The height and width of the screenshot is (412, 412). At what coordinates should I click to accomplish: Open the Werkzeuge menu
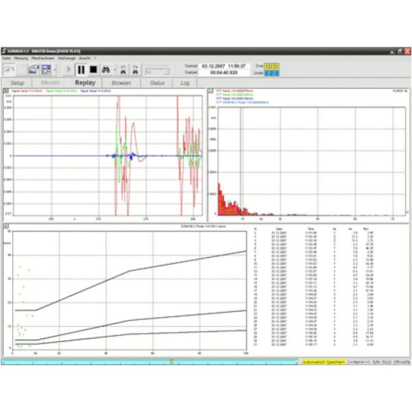67,58
